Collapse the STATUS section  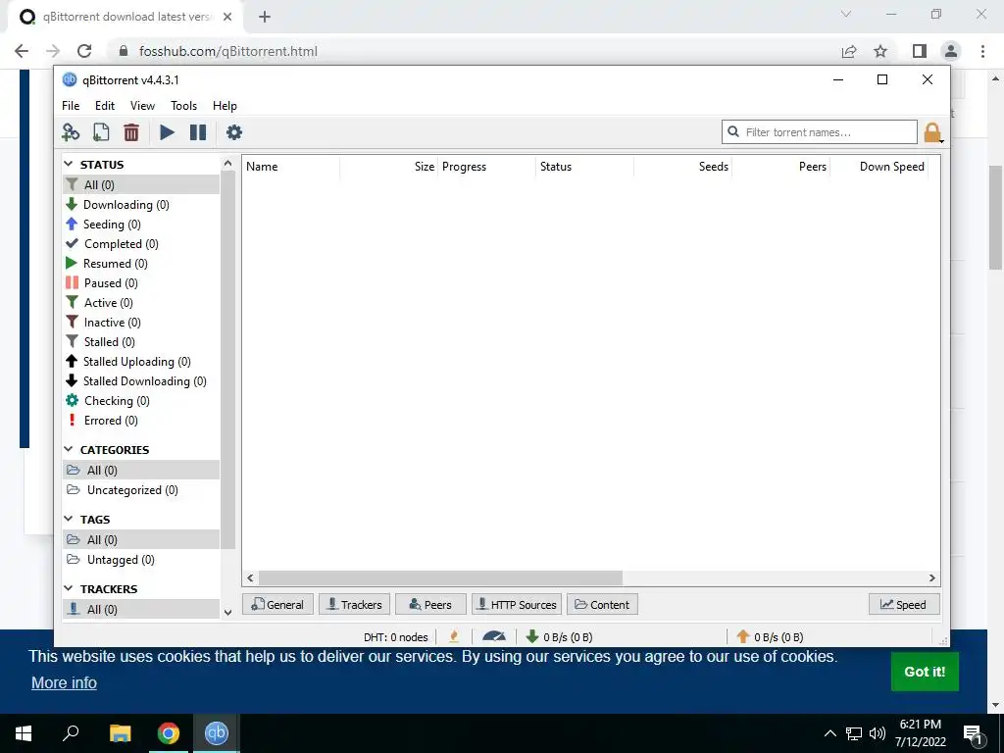[69, 165]
